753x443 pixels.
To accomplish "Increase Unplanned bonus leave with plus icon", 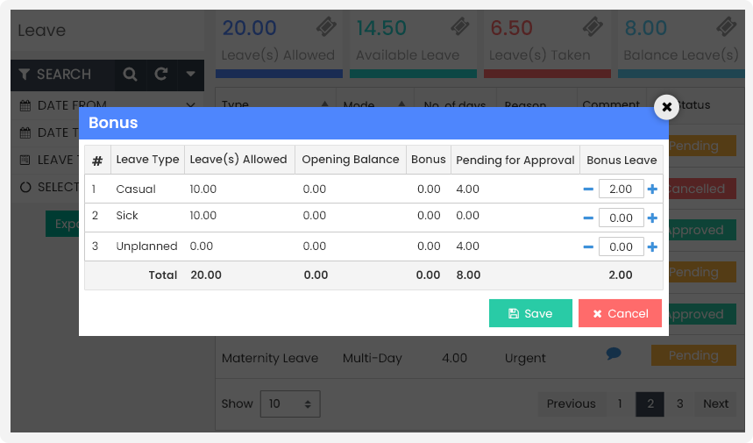I will point(652,247).
